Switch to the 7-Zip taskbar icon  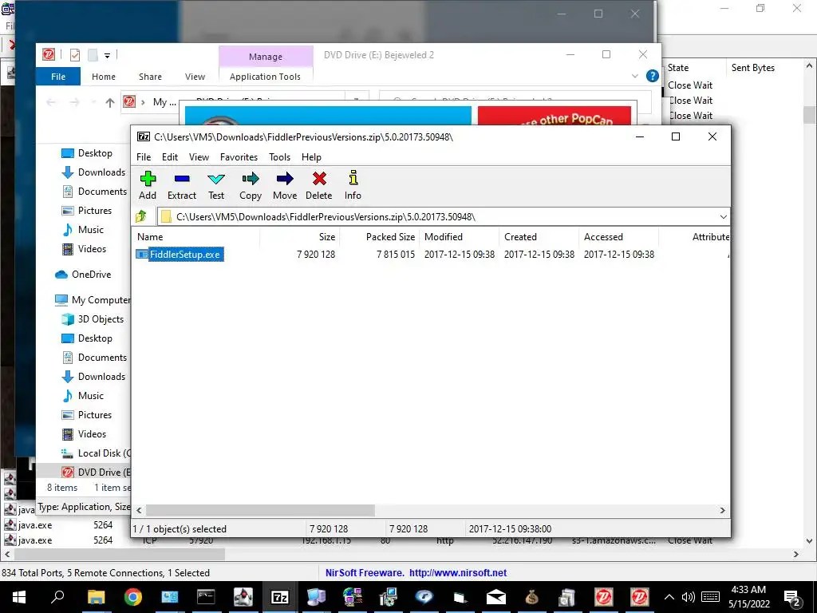280,597
